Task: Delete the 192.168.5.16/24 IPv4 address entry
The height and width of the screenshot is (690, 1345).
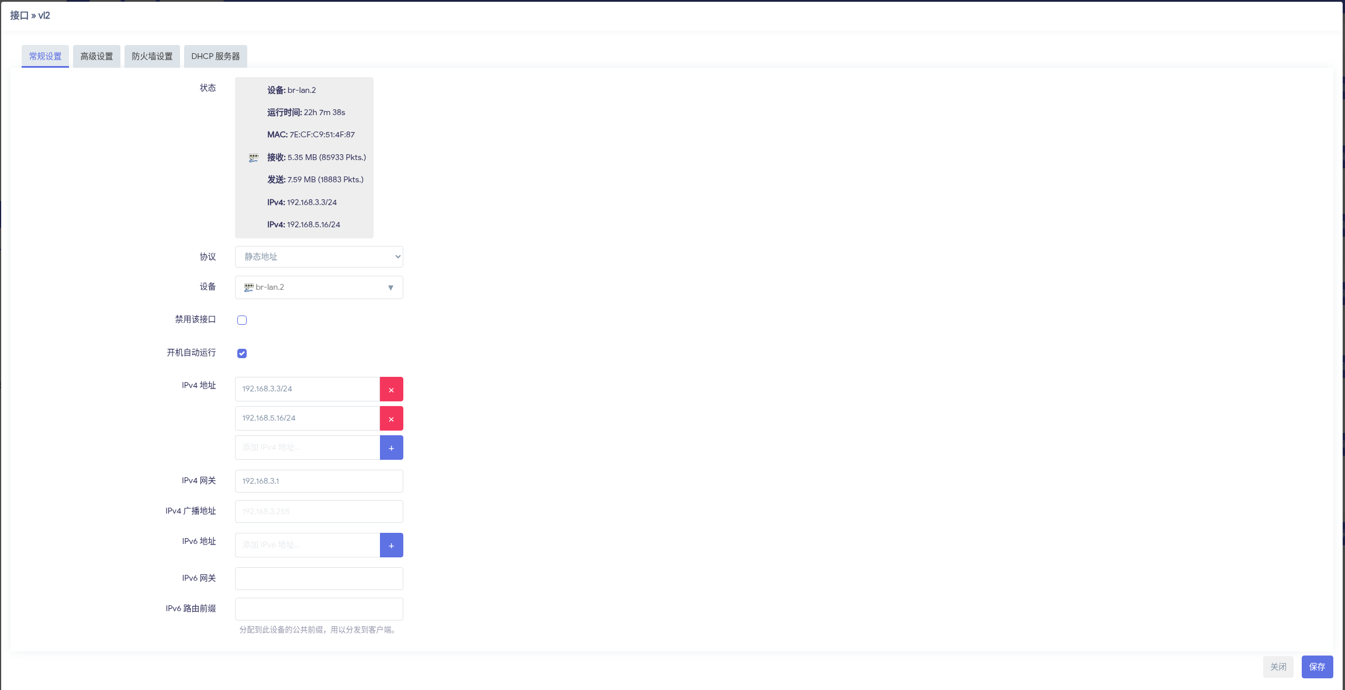Action: click(x=391, y=418)
